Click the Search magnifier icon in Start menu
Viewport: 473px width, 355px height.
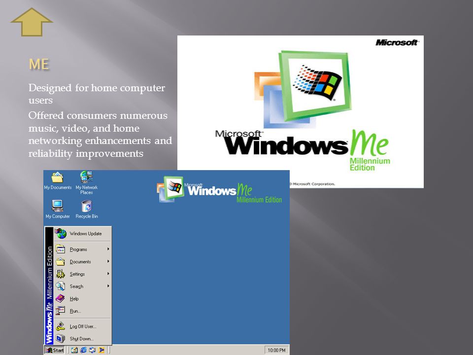pos(60,286)
